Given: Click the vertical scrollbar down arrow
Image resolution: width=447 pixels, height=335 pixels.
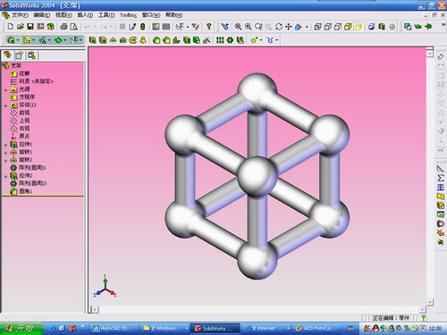Looking at the screenshot, I should pos(429,302).
